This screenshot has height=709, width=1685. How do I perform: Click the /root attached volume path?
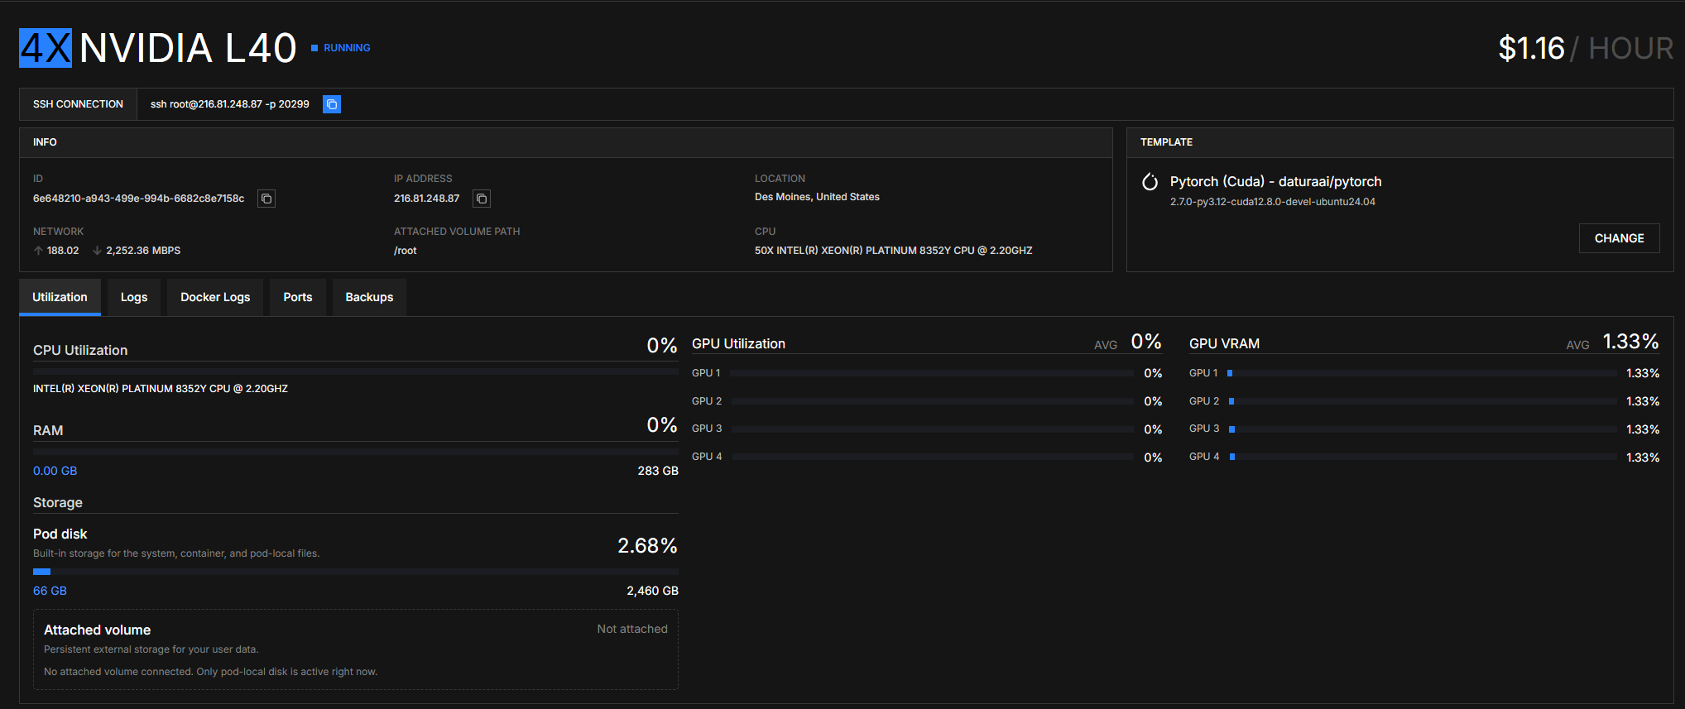pyautogui.click(x=406, y=251)
